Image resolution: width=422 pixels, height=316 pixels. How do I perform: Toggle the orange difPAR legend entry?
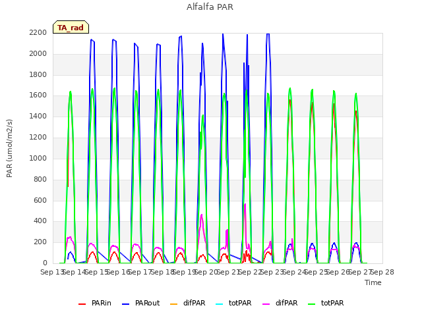click(x=187, y=303)
